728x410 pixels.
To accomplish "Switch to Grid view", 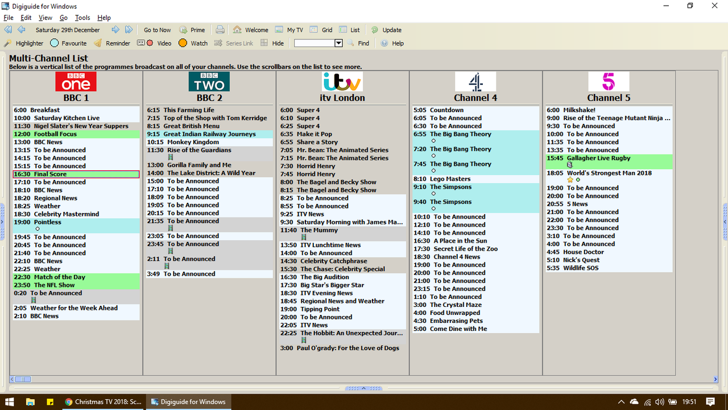I will pos(321,30).
